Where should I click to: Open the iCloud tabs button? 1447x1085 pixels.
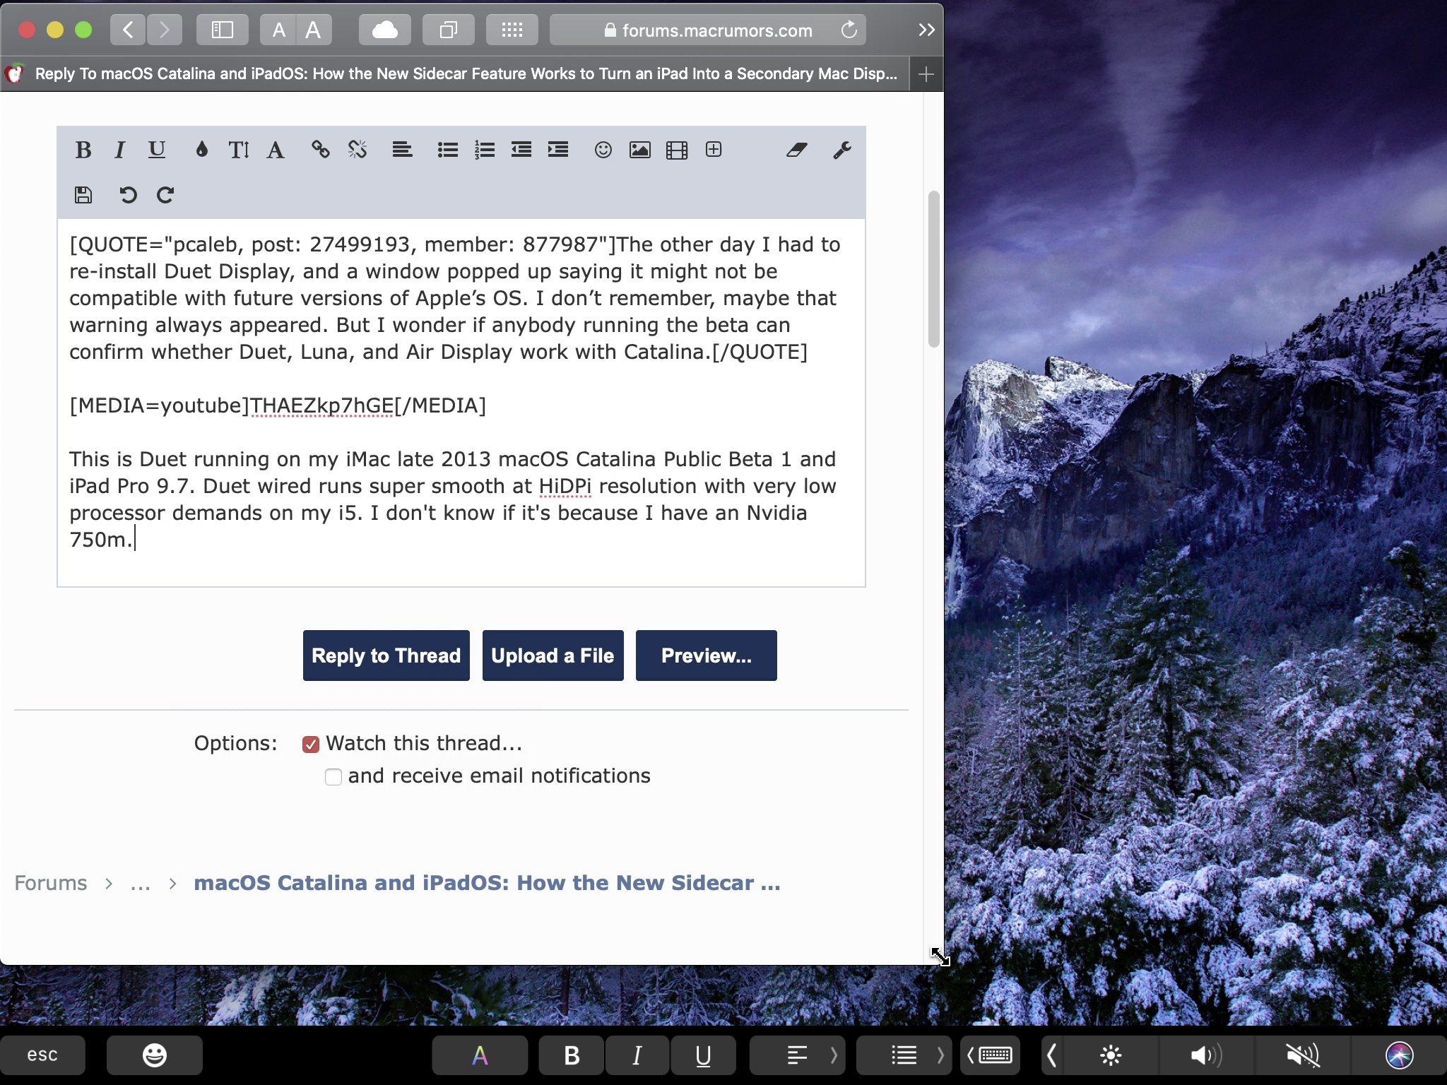point(385,30)
